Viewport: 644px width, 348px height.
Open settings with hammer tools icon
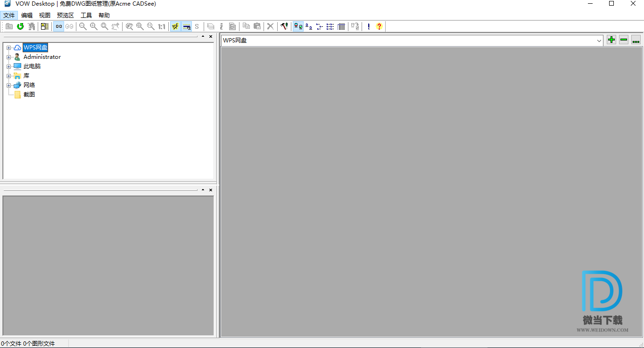coord(284,26)
